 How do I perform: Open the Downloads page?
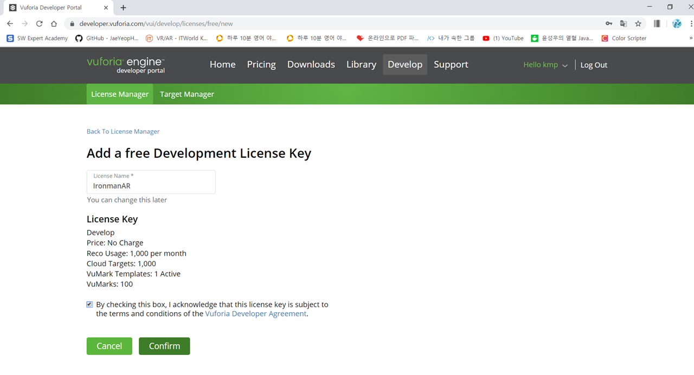tap(311, 64)
